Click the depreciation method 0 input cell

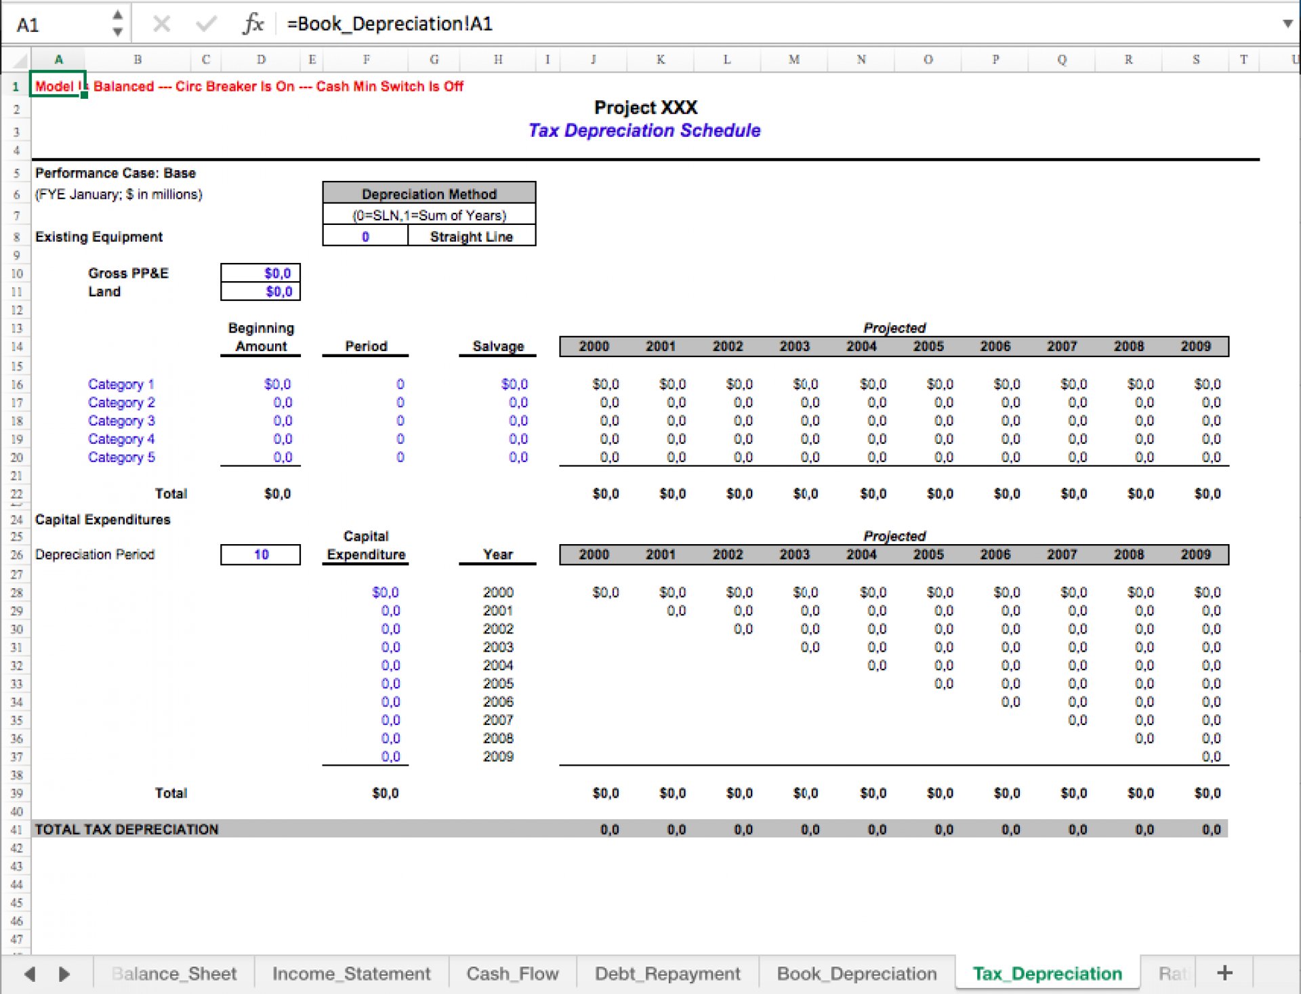(365, 236)
